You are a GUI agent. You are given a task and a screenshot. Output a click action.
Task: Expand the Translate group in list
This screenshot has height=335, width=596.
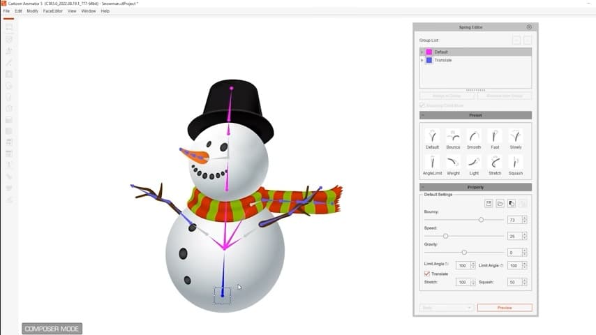coord(422,61)
